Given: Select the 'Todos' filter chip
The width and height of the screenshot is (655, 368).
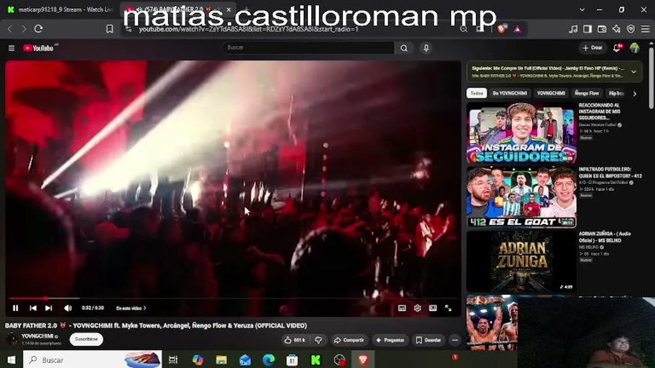Looking at the screenshot, I should (x=476, y=94).
